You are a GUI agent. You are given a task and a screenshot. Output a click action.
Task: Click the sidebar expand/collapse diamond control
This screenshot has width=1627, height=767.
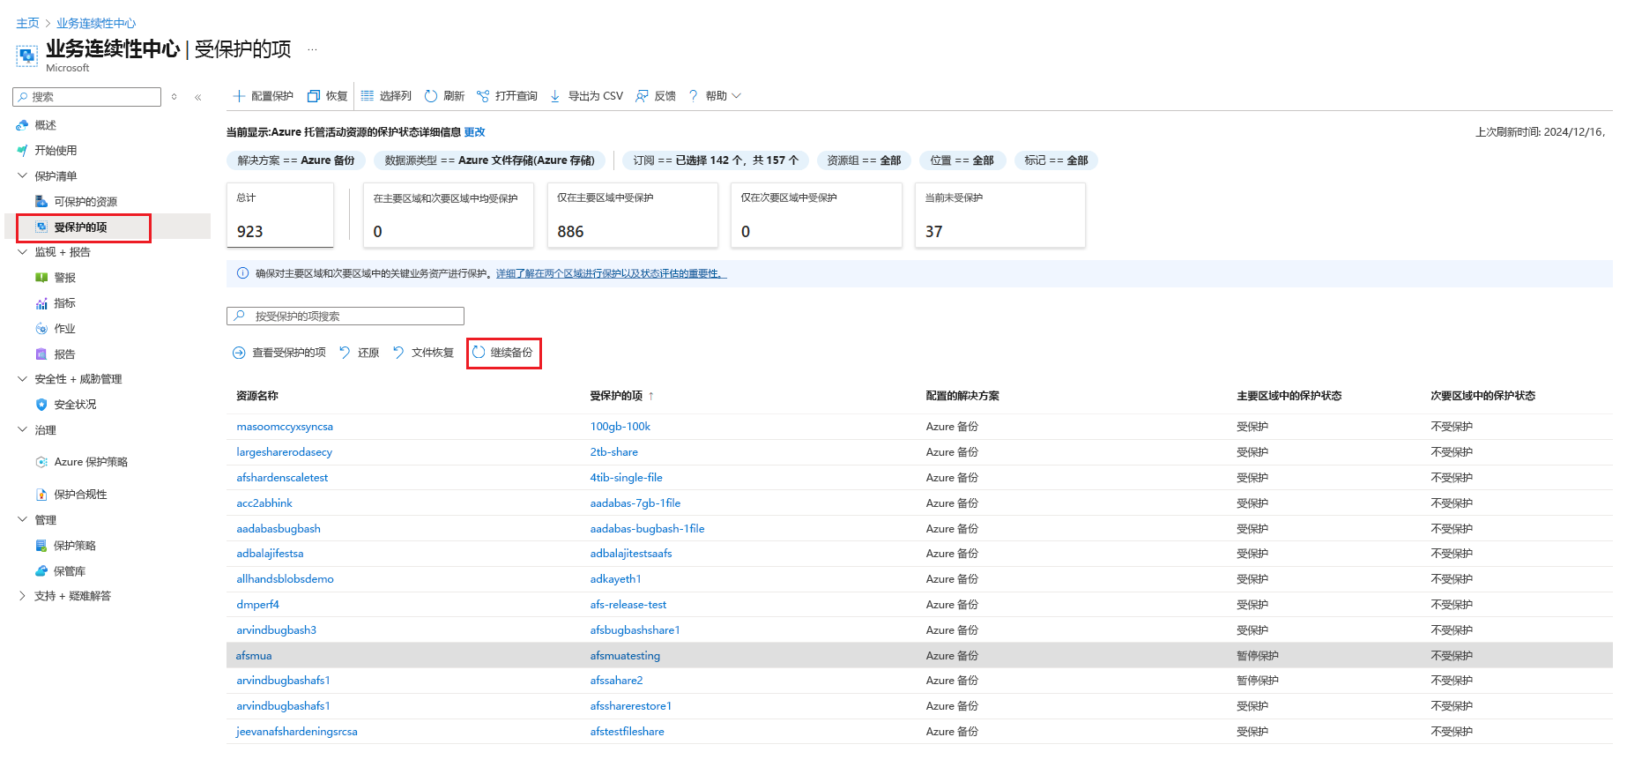click(175, 97)
